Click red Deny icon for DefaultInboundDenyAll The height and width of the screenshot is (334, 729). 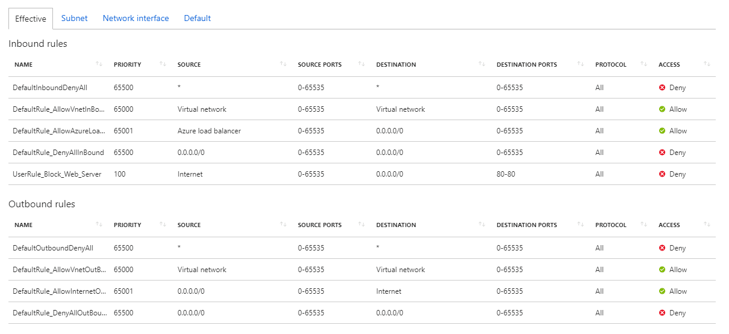pyautogui.click(x=662, y=88)
